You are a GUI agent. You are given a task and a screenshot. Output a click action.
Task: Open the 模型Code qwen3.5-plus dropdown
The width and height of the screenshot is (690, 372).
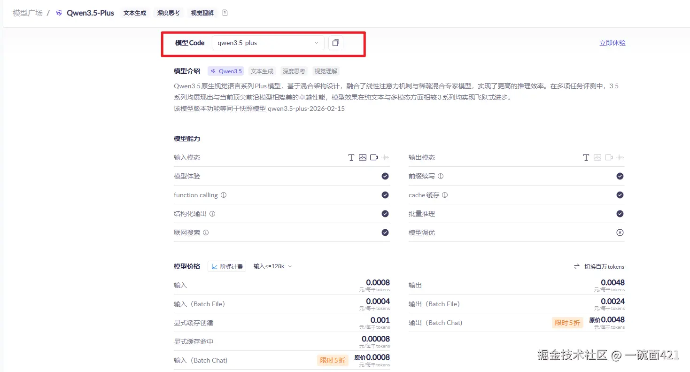[x=268, y=43]
